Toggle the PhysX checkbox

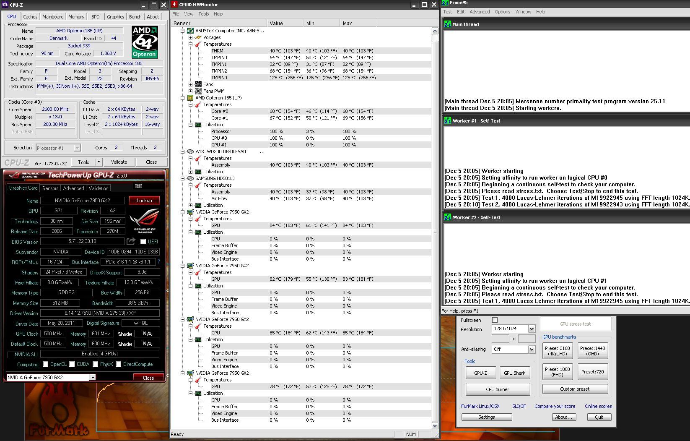click(96, 364)
